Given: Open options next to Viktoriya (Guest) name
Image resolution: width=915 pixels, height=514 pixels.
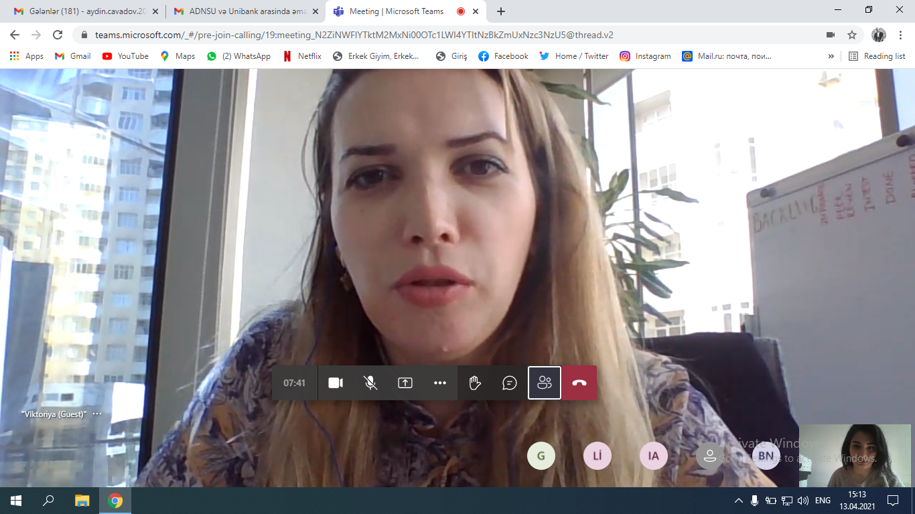Looking at the screenshot, I should point(97,414).
